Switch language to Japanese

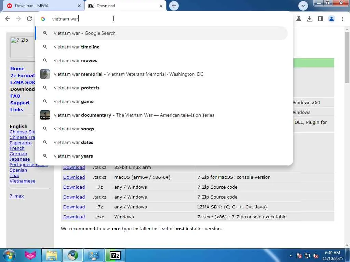pyautogui.click(x=19, y=159)
